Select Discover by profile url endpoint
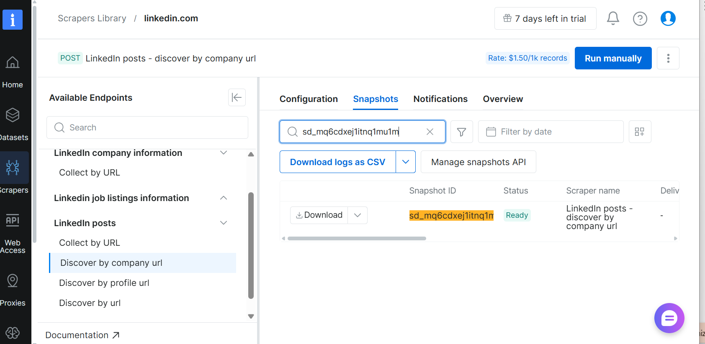 coord(104,283)
